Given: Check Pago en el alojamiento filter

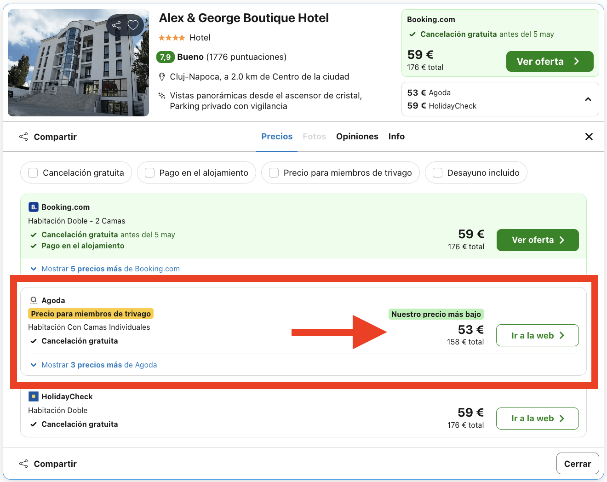Looking at the screenshot, I should pyautogui.click(x=149, y=172).
